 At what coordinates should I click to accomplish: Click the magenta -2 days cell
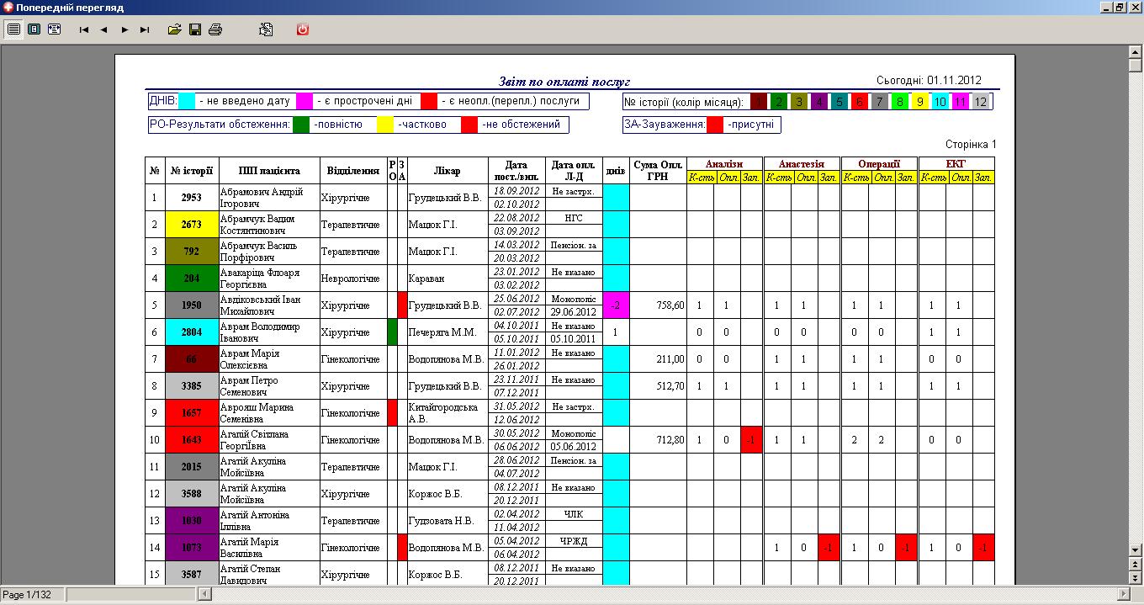(616, 305)
